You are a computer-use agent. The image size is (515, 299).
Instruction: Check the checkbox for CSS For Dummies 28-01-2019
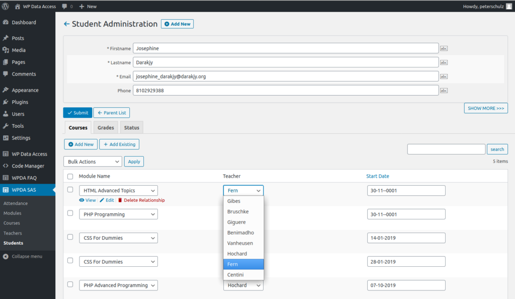(70, 261)
